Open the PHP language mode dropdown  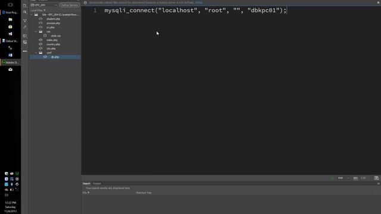[x=343, y=178]
